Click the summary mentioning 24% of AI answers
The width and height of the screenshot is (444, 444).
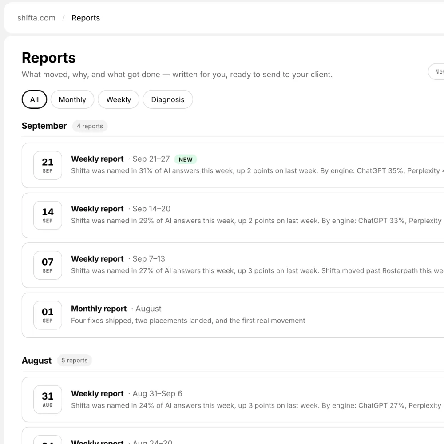point(258,405)
